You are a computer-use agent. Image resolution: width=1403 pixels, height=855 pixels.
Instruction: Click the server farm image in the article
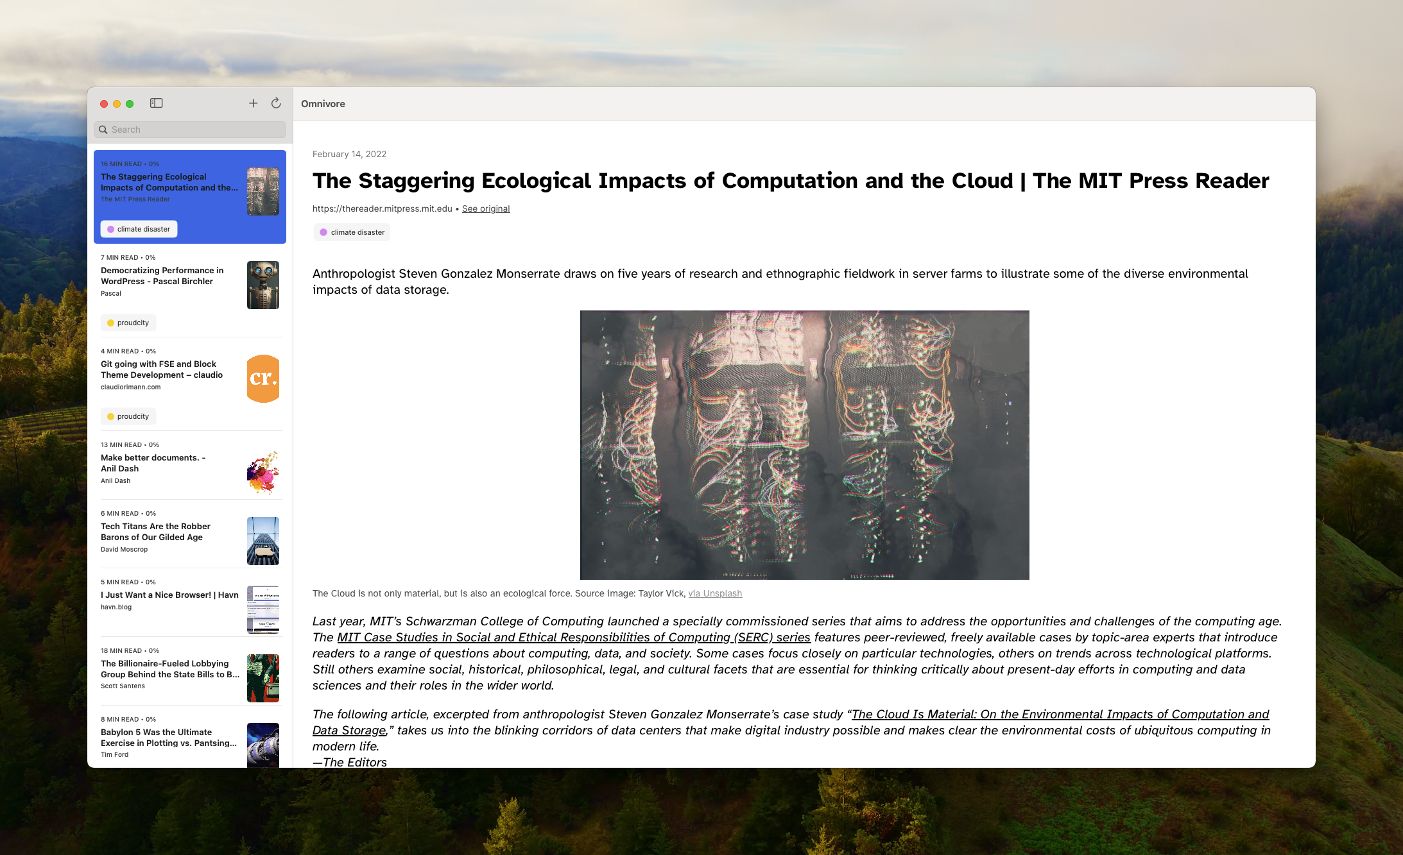[804, 445]
